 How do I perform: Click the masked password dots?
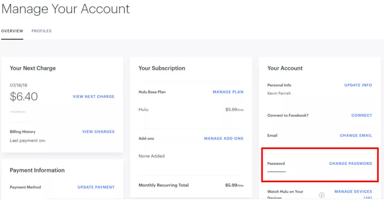tap(276, 171)
